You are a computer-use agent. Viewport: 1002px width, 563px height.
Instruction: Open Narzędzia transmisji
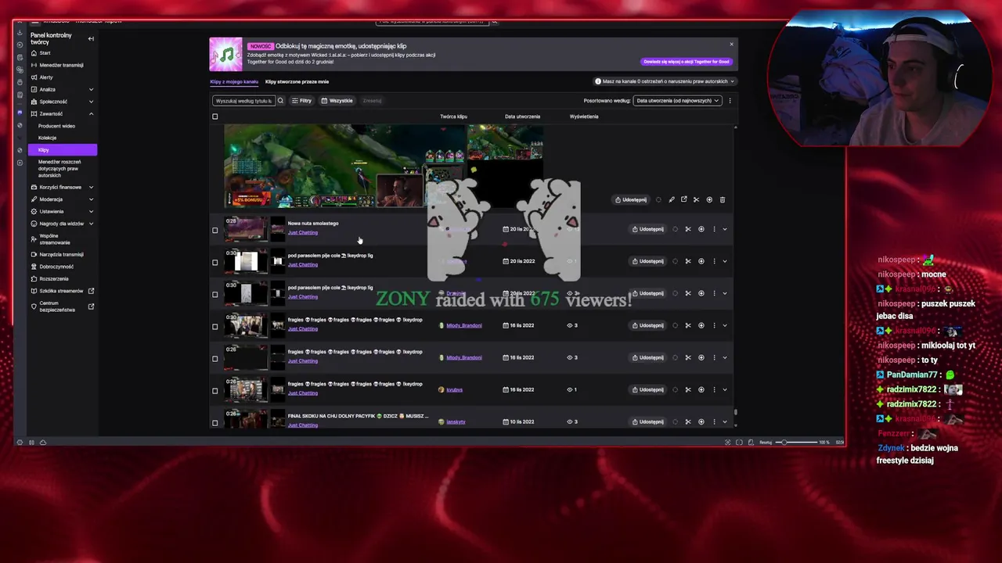pyautogui.click(x=62, y=254)
